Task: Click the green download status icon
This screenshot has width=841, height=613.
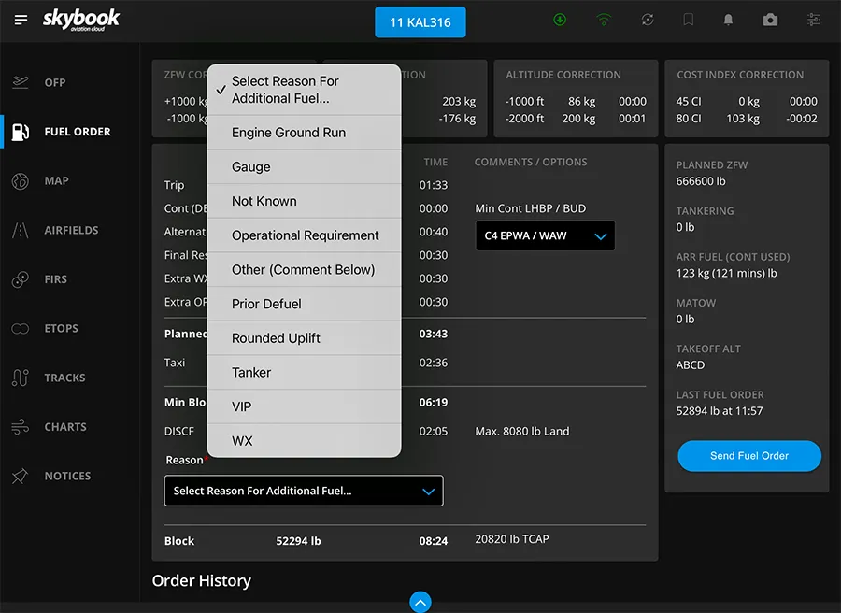Action: pos(560,20)
